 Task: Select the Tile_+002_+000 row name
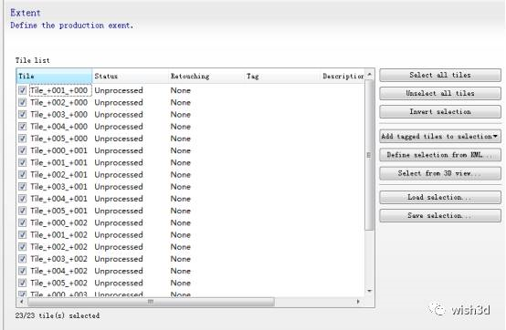pos(59,102)
